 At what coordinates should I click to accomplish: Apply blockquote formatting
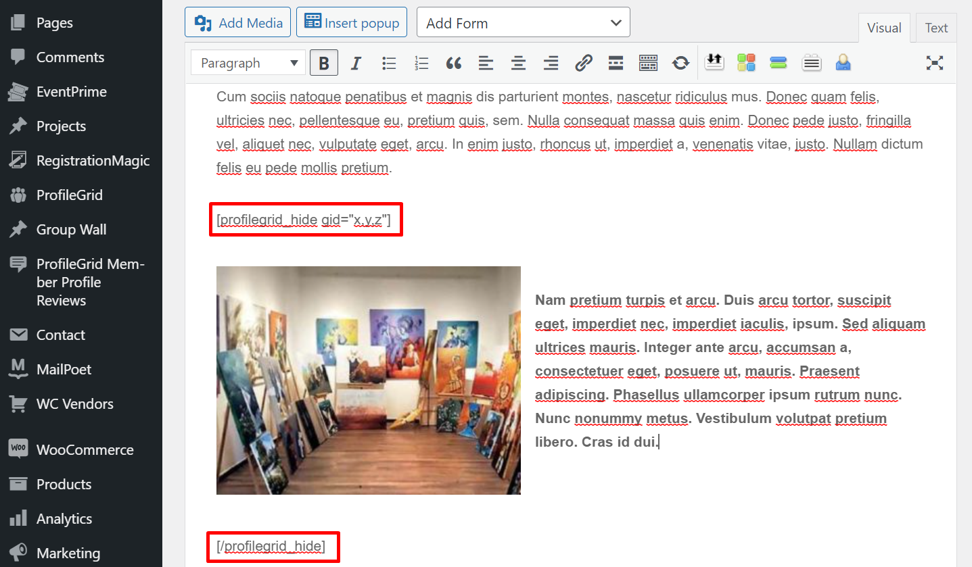(x=454, y=64)
